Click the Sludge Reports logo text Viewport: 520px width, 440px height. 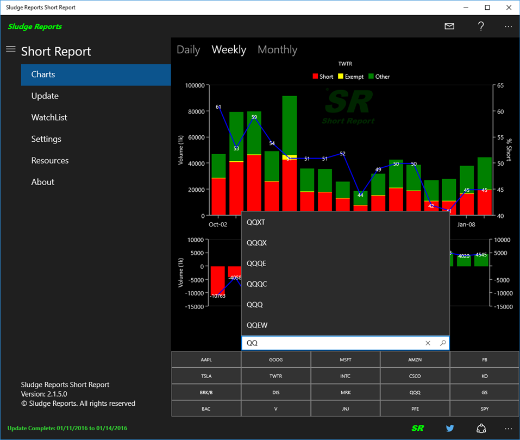(x=35, y=27)
